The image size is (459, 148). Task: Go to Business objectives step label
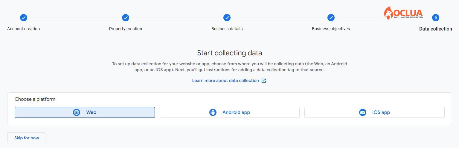[331, 29]
